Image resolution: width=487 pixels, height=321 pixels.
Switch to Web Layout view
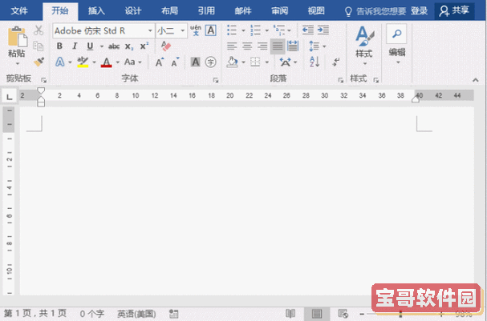click(343, 314)
